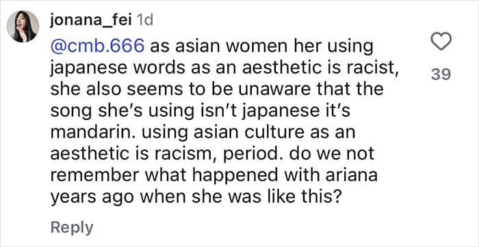The width and height of the screenshot is (479, 247).
Task: Open jonana_fei's profile picture
Action: [x=23, y=27]
